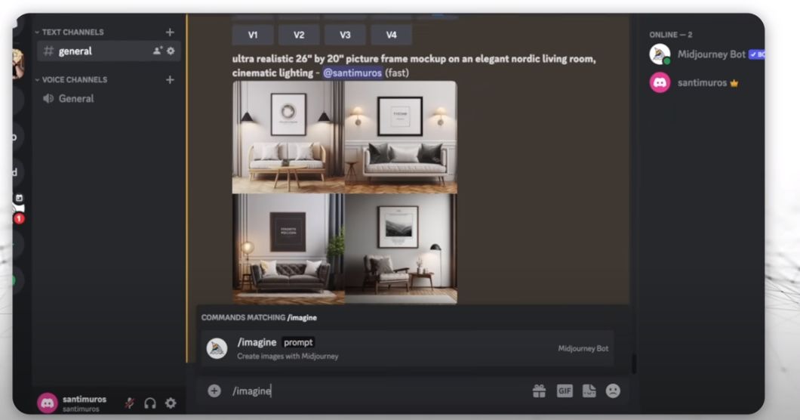Viewport: 800px width, 420px height.
Task: Open the GIF picker in message bar
Action: (x=565, y=391)
